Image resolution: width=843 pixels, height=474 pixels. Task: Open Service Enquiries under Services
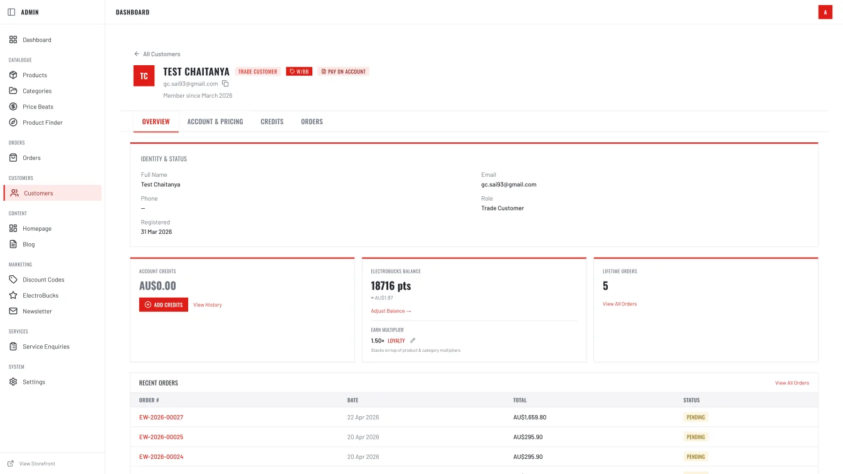pos(45,346)
